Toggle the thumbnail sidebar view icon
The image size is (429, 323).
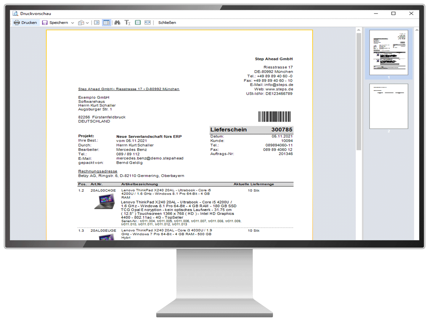106,23
